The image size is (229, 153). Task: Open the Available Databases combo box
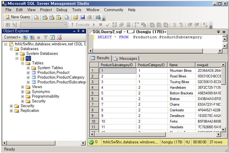pos(44,25)
